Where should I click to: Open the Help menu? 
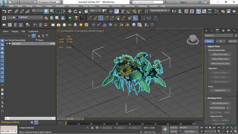(163, 6)
